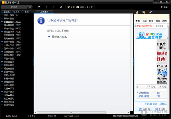Viewport: 171px width, 119px height.
Task: Click the 检查更新 button in status bar
Action: (31, 116)
